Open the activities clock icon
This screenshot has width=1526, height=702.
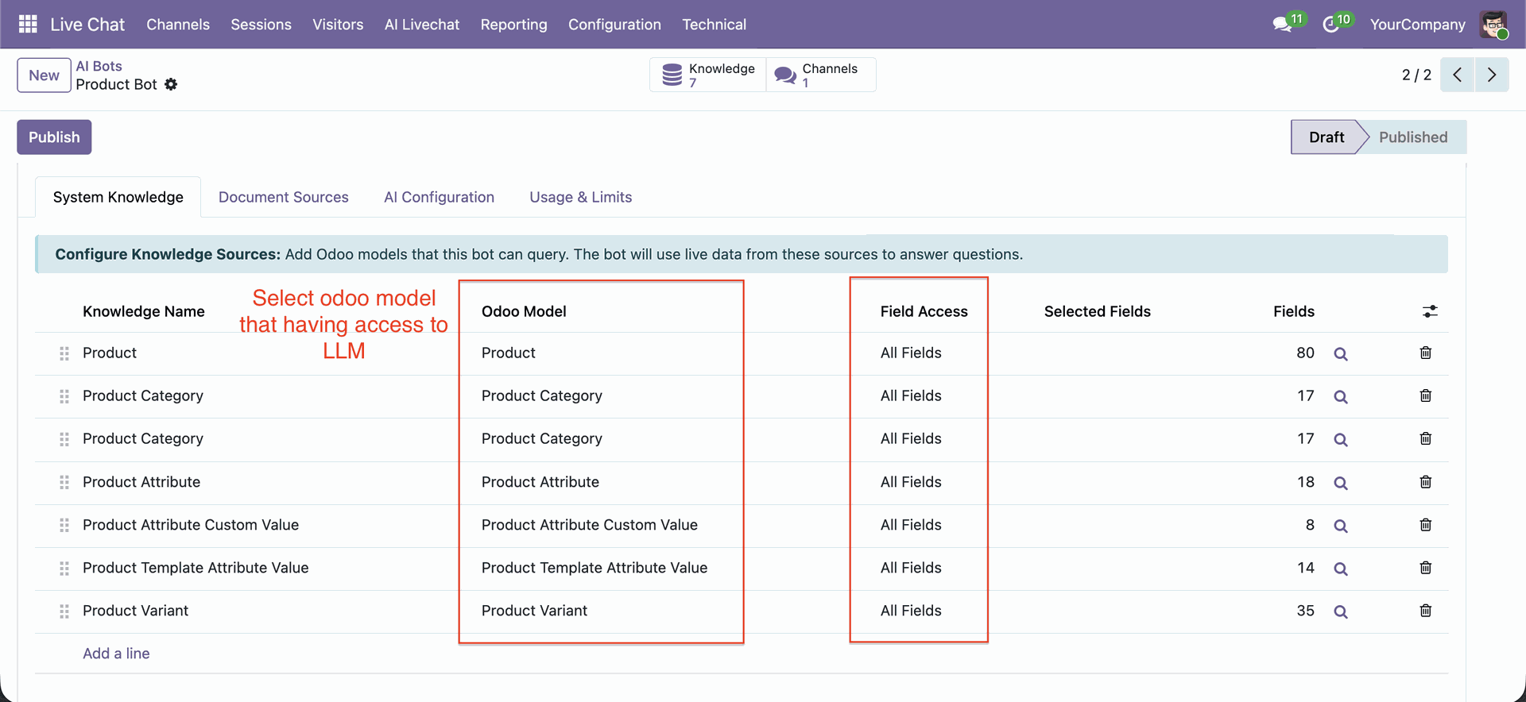pyautogui.click(x=1330, y=25)
